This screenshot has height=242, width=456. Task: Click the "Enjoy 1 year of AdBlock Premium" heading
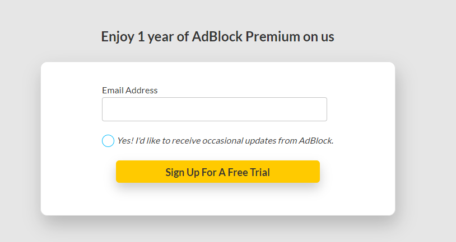point(217,37)
